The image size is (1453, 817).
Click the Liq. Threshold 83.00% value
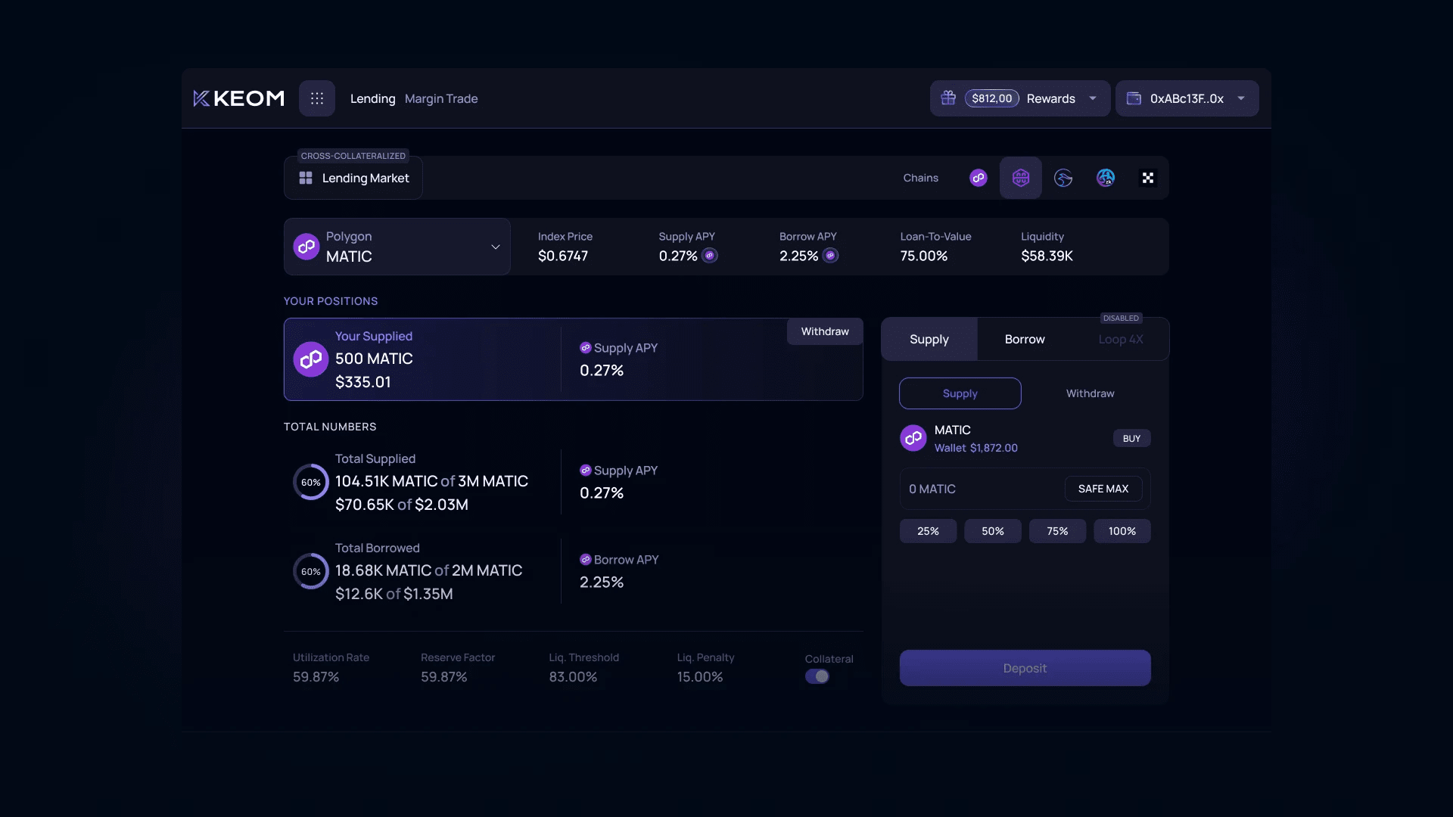pos(573,676)
